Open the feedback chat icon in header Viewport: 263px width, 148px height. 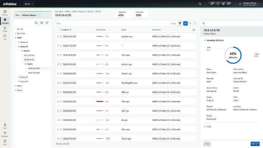tap(229, 4)
